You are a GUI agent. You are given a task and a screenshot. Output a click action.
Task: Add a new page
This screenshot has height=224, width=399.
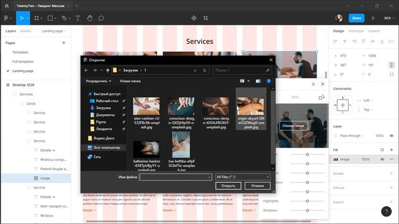pyautogui.click(x=64, y=43)
